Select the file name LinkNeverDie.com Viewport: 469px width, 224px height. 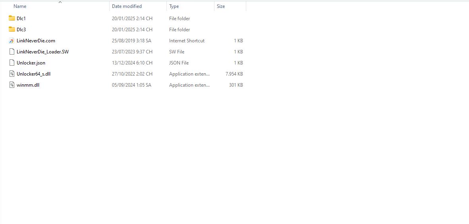click(x=36, y=40)
